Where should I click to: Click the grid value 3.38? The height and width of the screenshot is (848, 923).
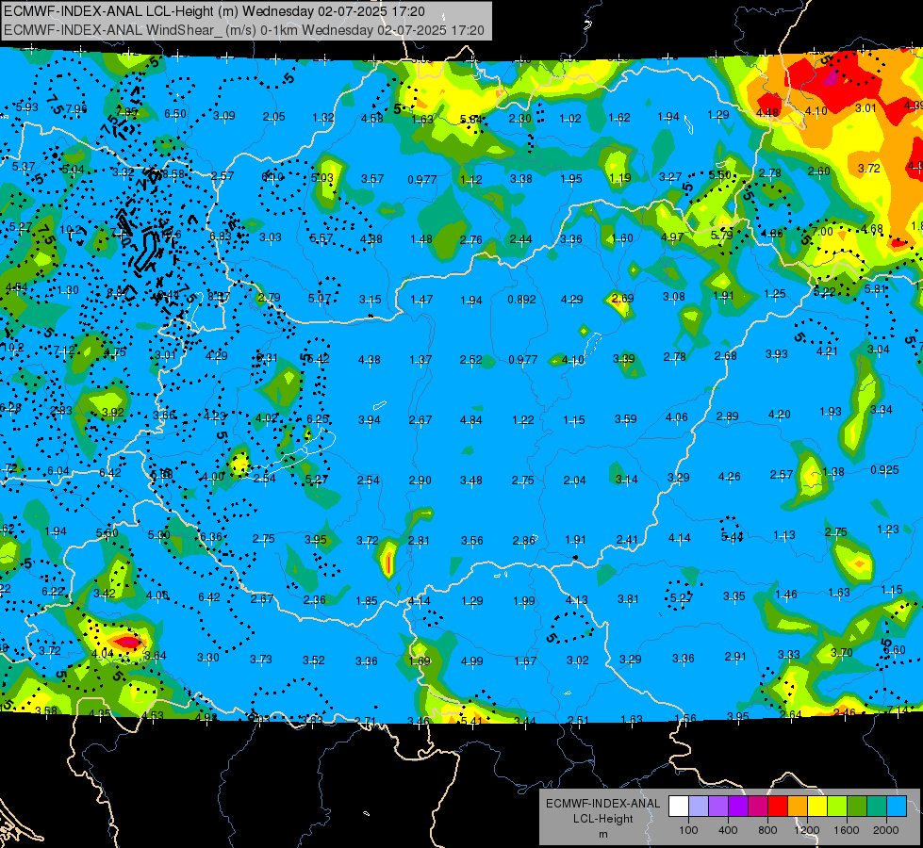521,178
